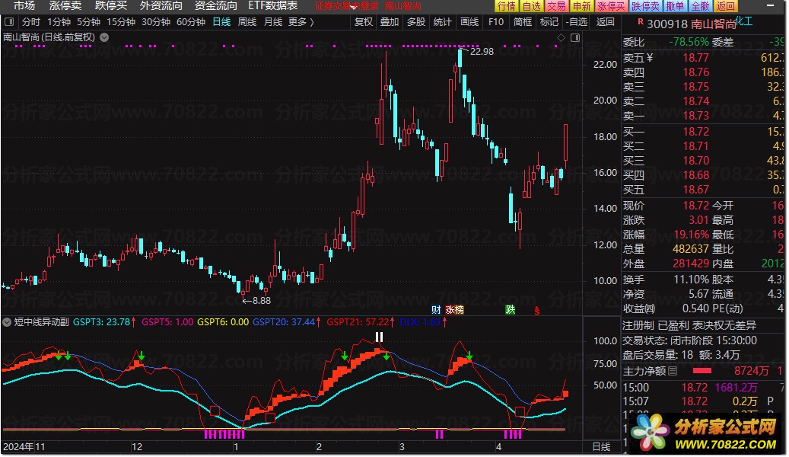Switch to the 月线 period
Image resolution: width=789 pixels, height=457 pixels.
(272, 22)
